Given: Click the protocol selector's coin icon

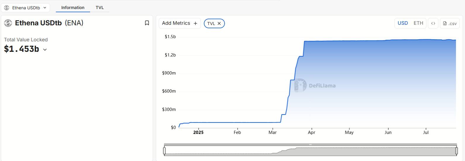Looking at the screenshot, I should pyautogui.click(x=7, y=8).
